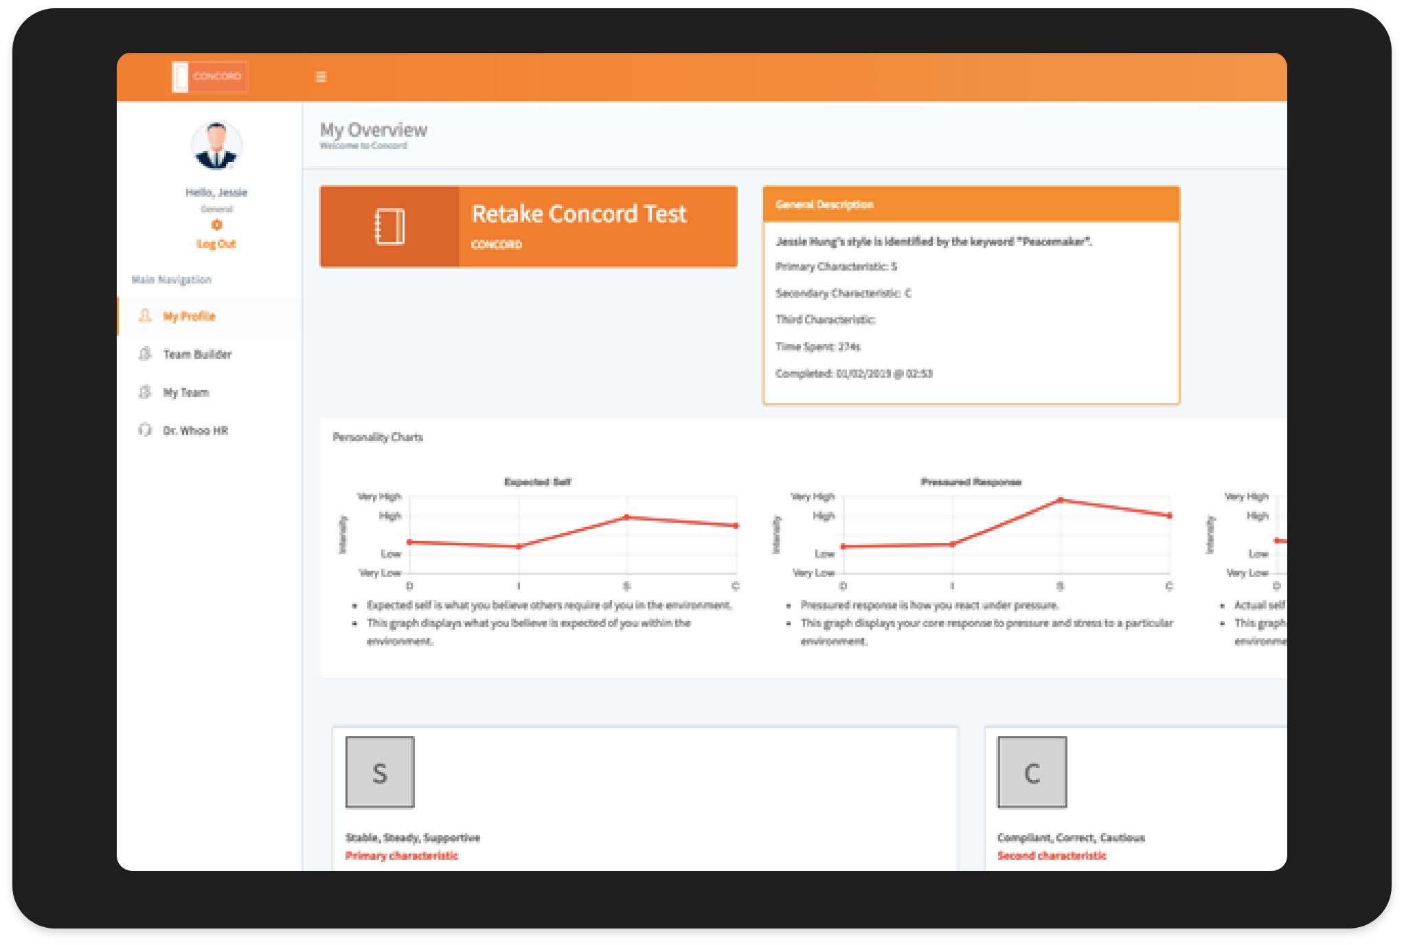Click the Team Builder sidebar icon
1404x945 pixels.
(x=145, y=354)
